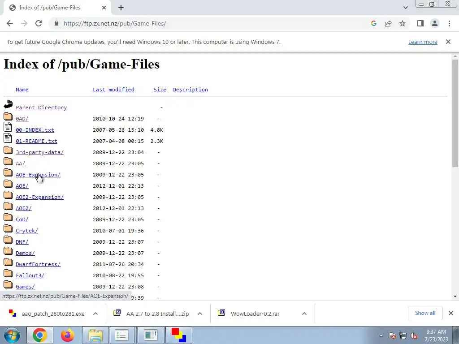Screen dimensions: 459x344
Task: Open the Fallout3/ folder link
Action: (30, 275)
